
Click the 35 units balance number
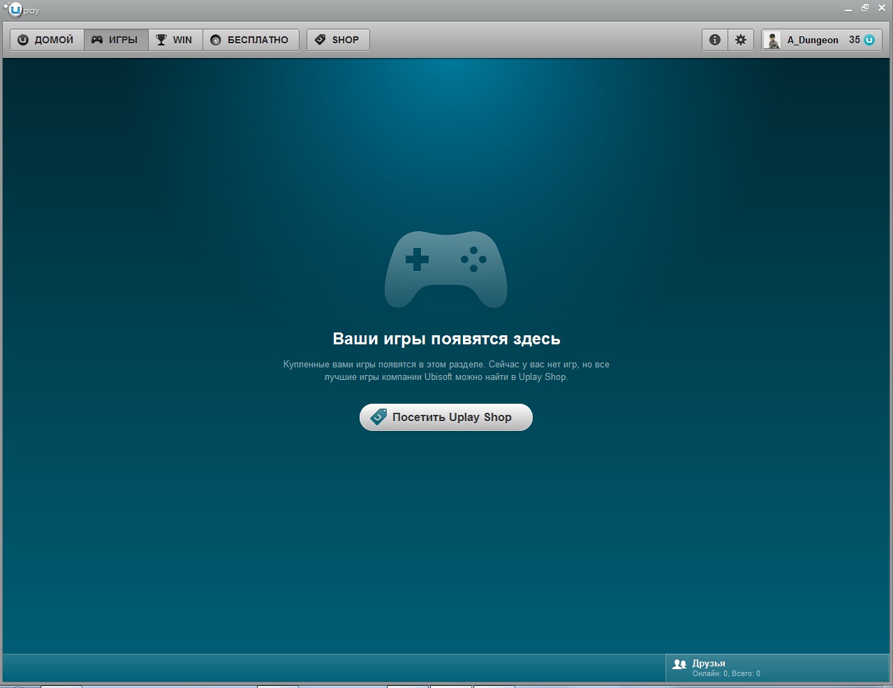855,40
